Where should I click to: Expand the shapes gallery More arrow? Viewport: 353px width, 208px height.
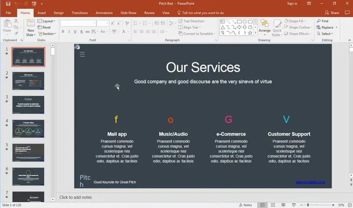point(255,33)
